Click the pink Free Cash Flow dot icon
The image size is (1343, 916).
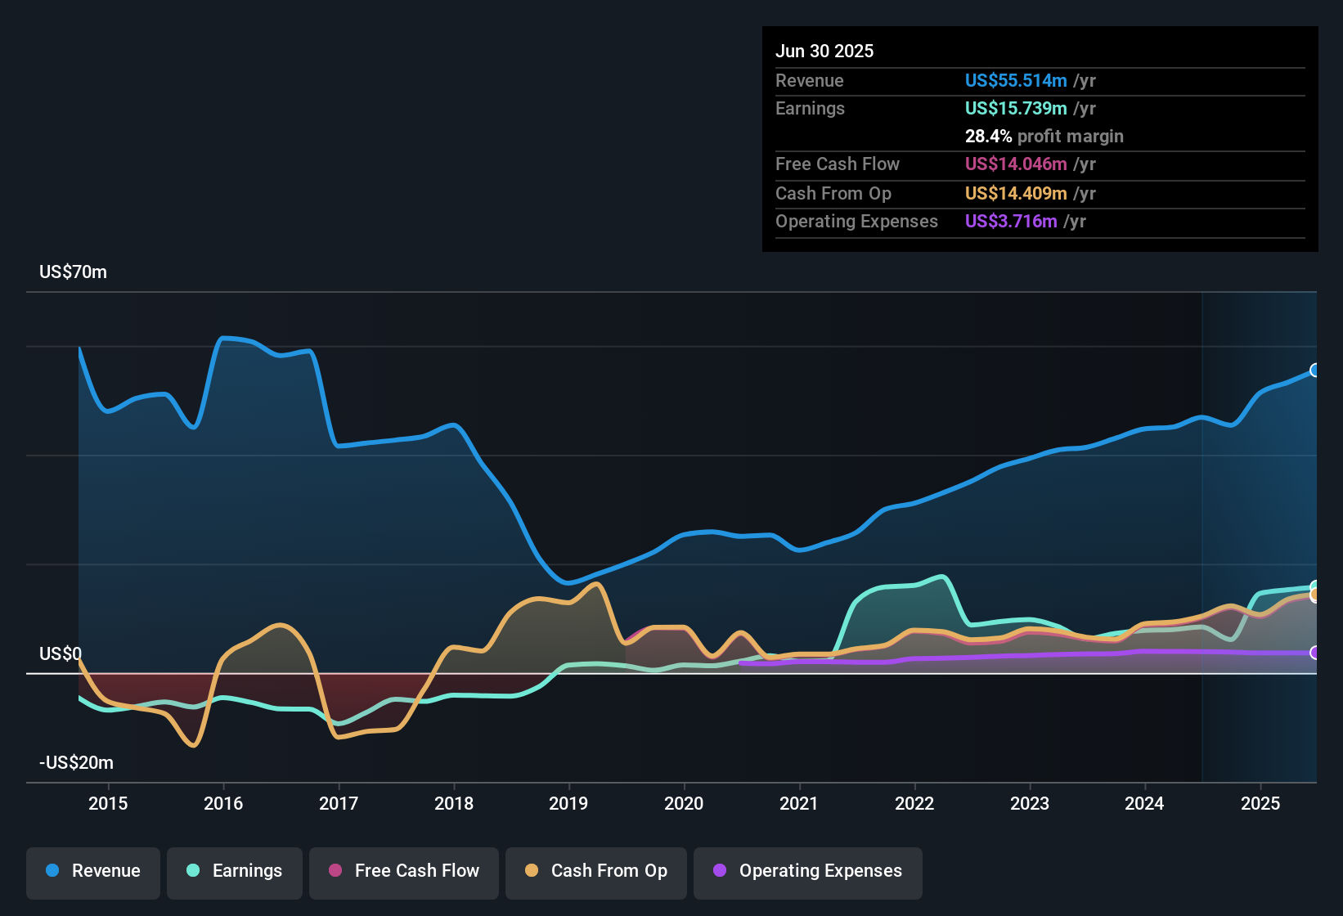(x=335, y=871)
